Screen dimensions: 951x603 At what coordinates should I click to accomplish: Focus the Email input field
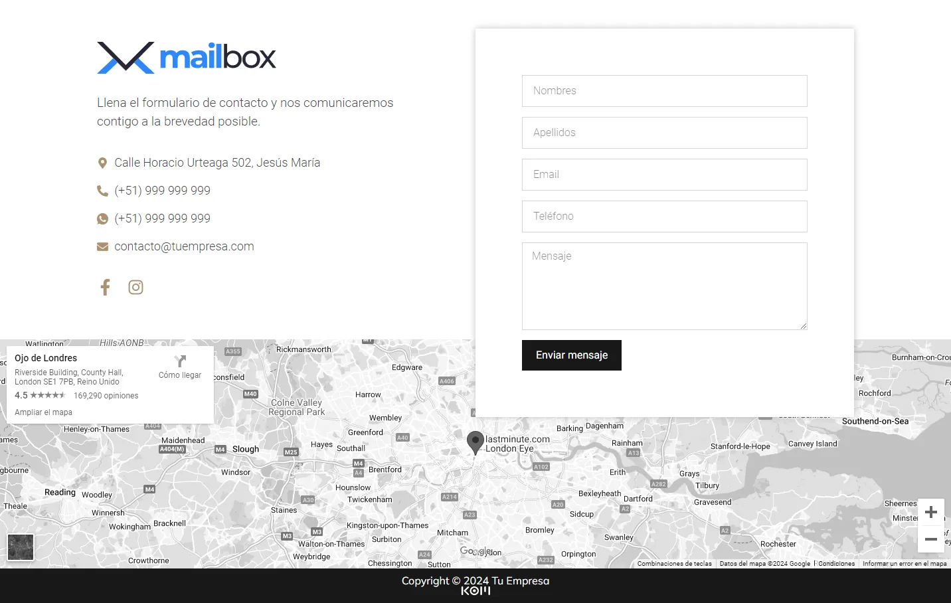(664, 175)
